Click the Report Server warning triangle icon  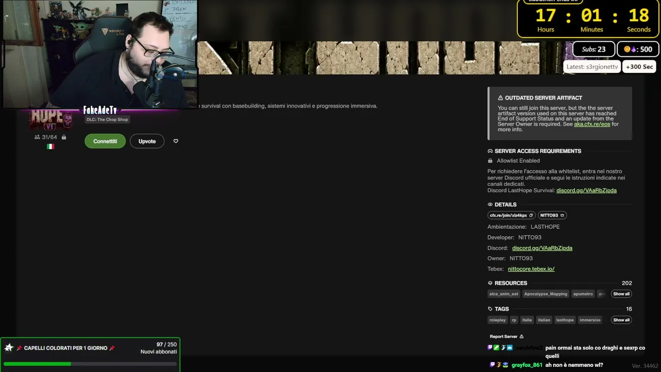(x=522, y=336)
